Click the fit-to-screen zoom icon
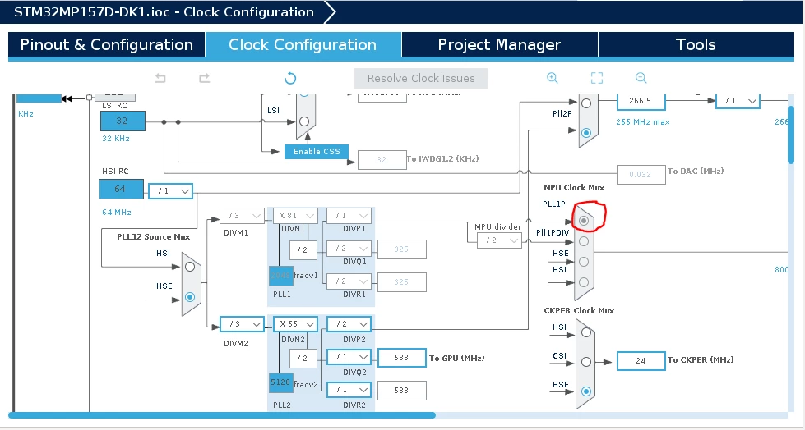 coord(597,78)
